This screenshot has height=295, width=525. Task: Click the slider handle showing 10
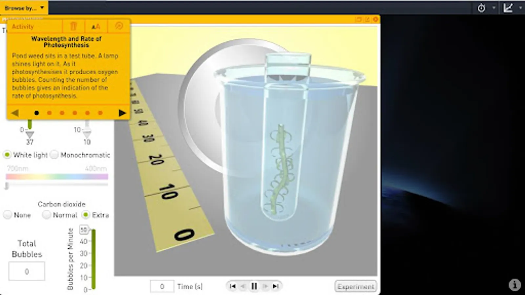pyautogui.click(x=87, y=134)
